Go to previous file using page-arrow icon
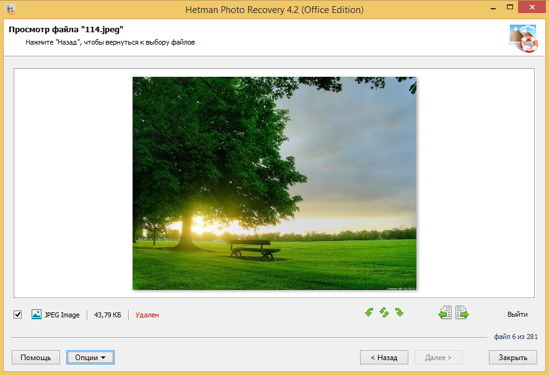 point(445,312)
